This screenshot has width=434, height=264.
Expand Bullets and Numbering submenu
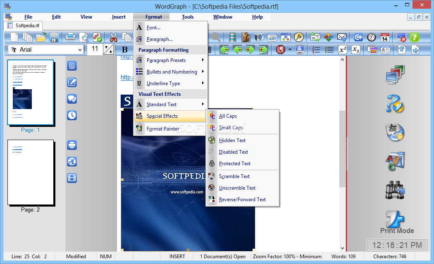[x=170, y=71]
